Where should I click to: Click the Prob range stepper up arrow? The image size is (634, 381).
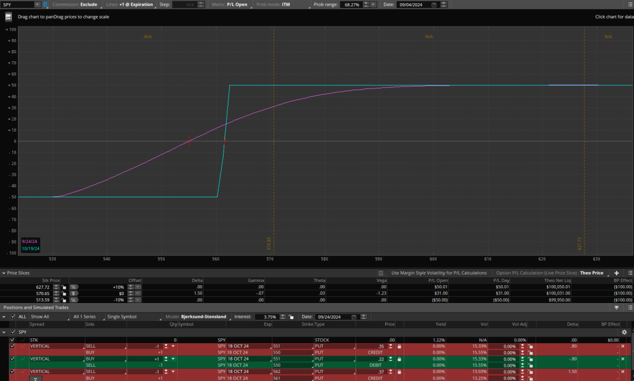pyautogui.click(x=365, y=2)
